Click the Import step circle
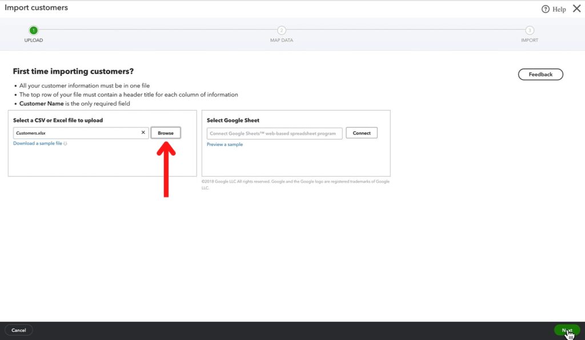 [529, 29]
